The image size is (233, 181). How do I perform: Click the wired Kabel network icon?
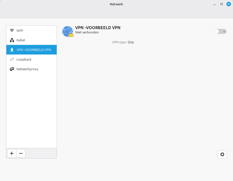pyautogui.click(x=12, y=40)
